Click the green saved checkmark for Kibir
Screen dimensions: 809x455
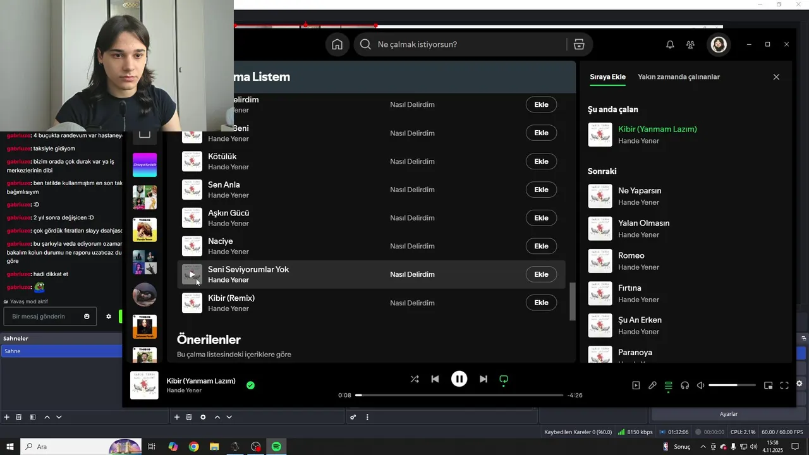click(250, 385)
